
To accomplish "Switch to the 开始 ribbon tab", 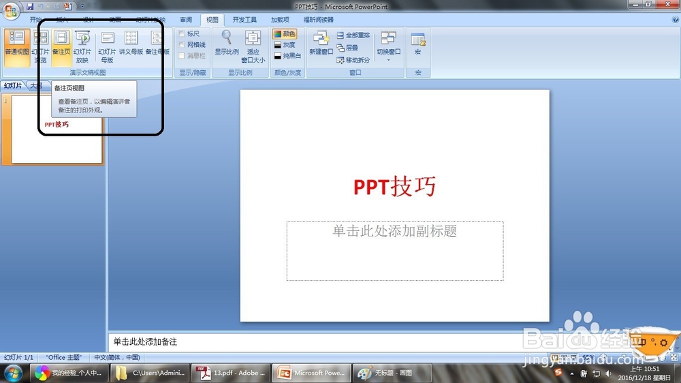I will click(35, 20).
